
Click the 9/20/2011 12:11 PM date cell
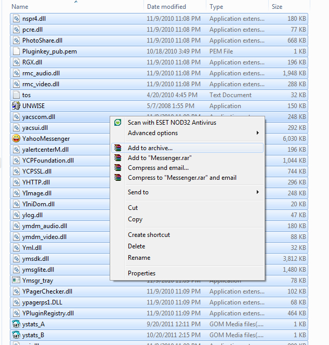pos(174,324)
